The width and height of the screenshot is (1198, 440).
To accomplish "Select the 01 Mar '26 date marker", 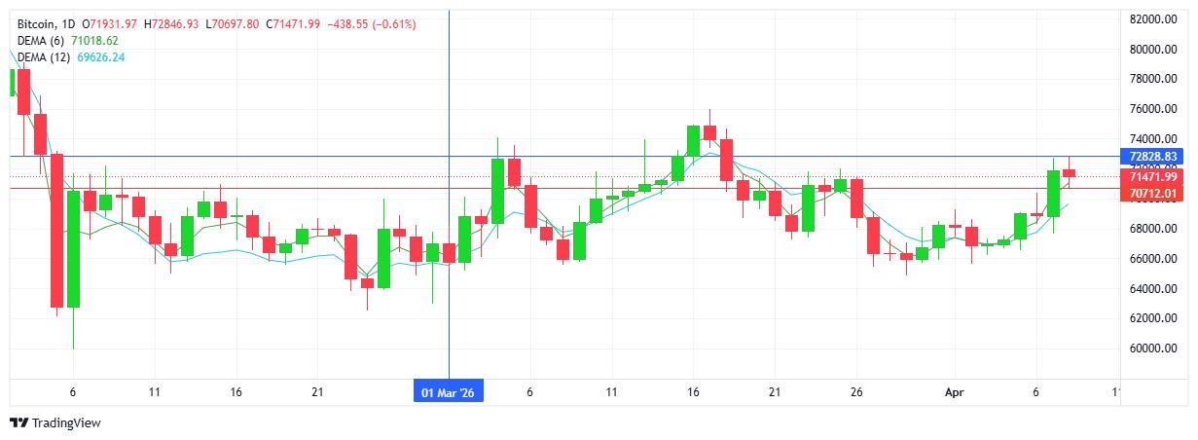I will 449,392.
